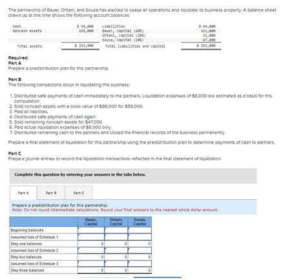Click the red rounding note text
306x280 pixels.
point(115,210)
